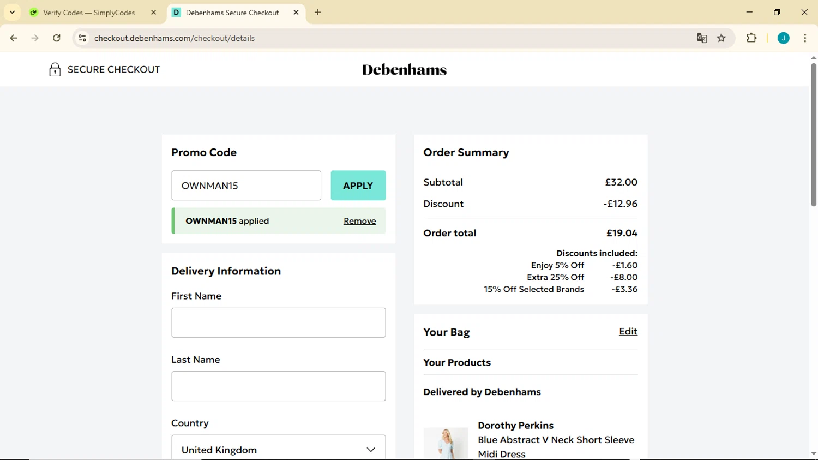
Task: Click the address bar URL
Action: (x=175, y=38)
